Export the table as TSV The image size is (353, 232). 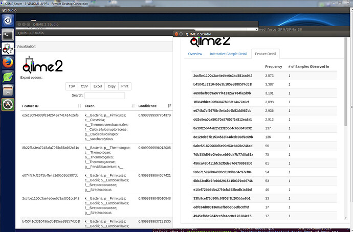pos(72,86)
